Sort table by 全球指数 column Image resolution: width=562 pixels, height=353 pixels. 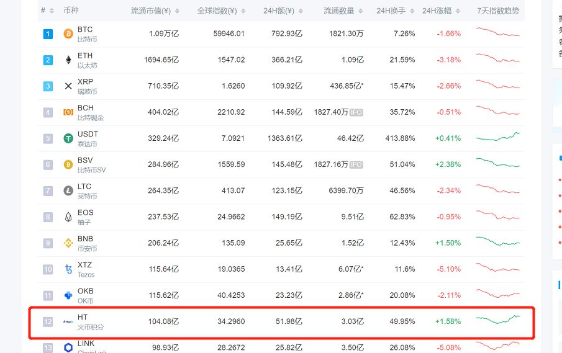coord(220,11)
